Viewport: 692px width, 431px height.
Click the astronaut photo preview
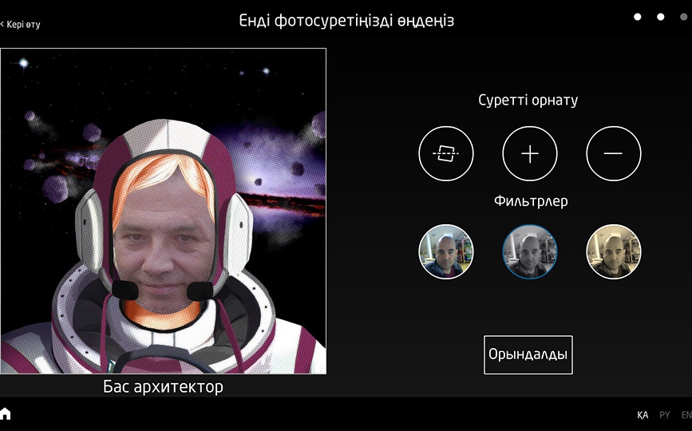click(x=164, y=211)
